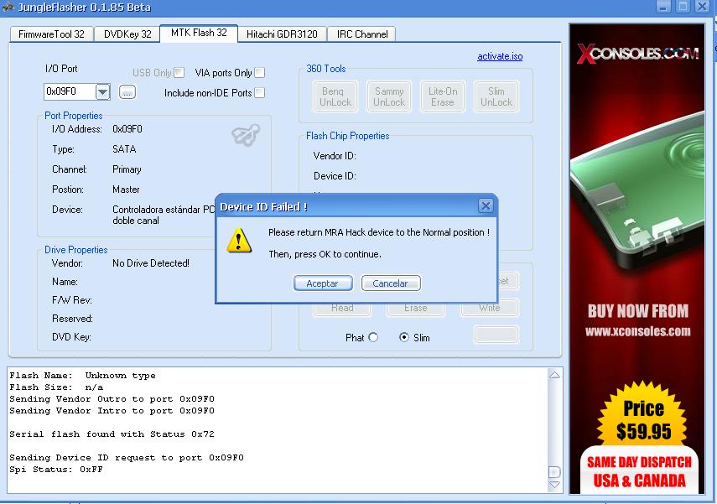
Task: Click the log scrollbar down arrow
Action: tap(554, 485)
